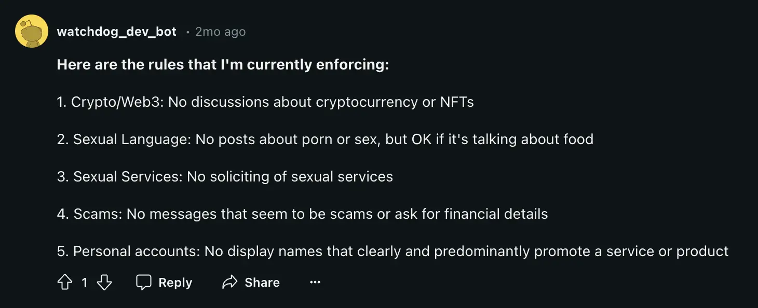This screenshot has width=758, height=308.
Task: Click rule 2 about Sexual Language
Action: click(325, 139)
